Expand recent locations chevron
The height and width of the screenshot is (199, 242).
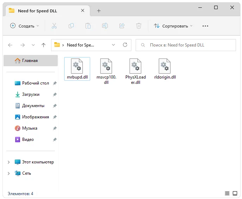tap(33, 45)
